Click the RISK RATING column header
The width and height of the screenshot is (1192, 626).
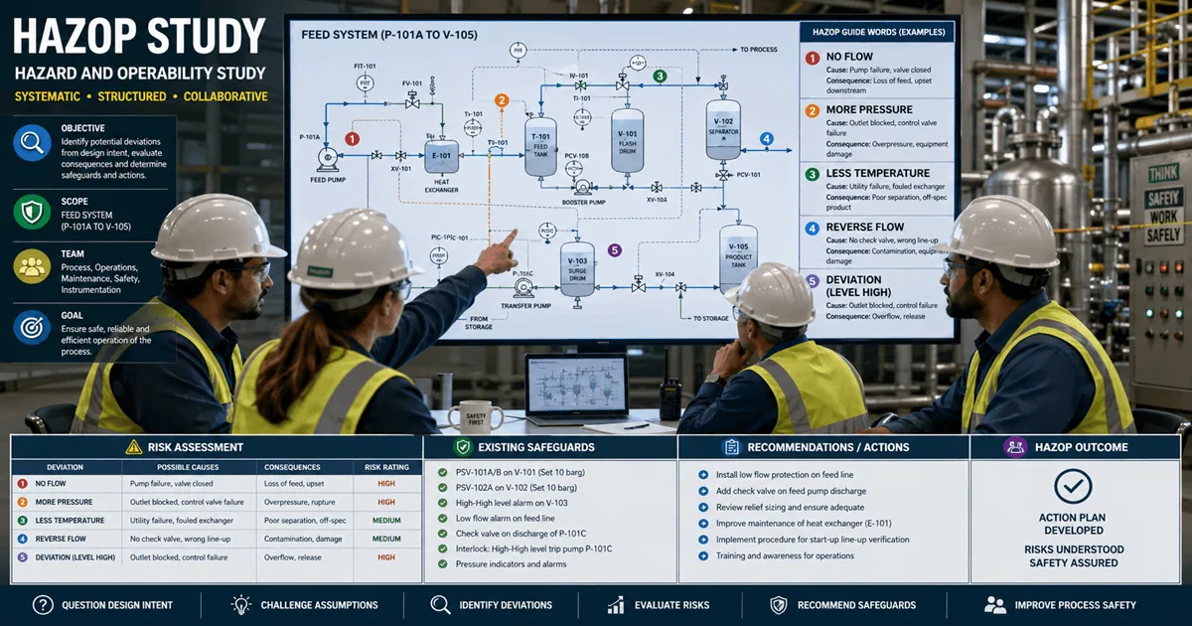click(x=386, y=467)
